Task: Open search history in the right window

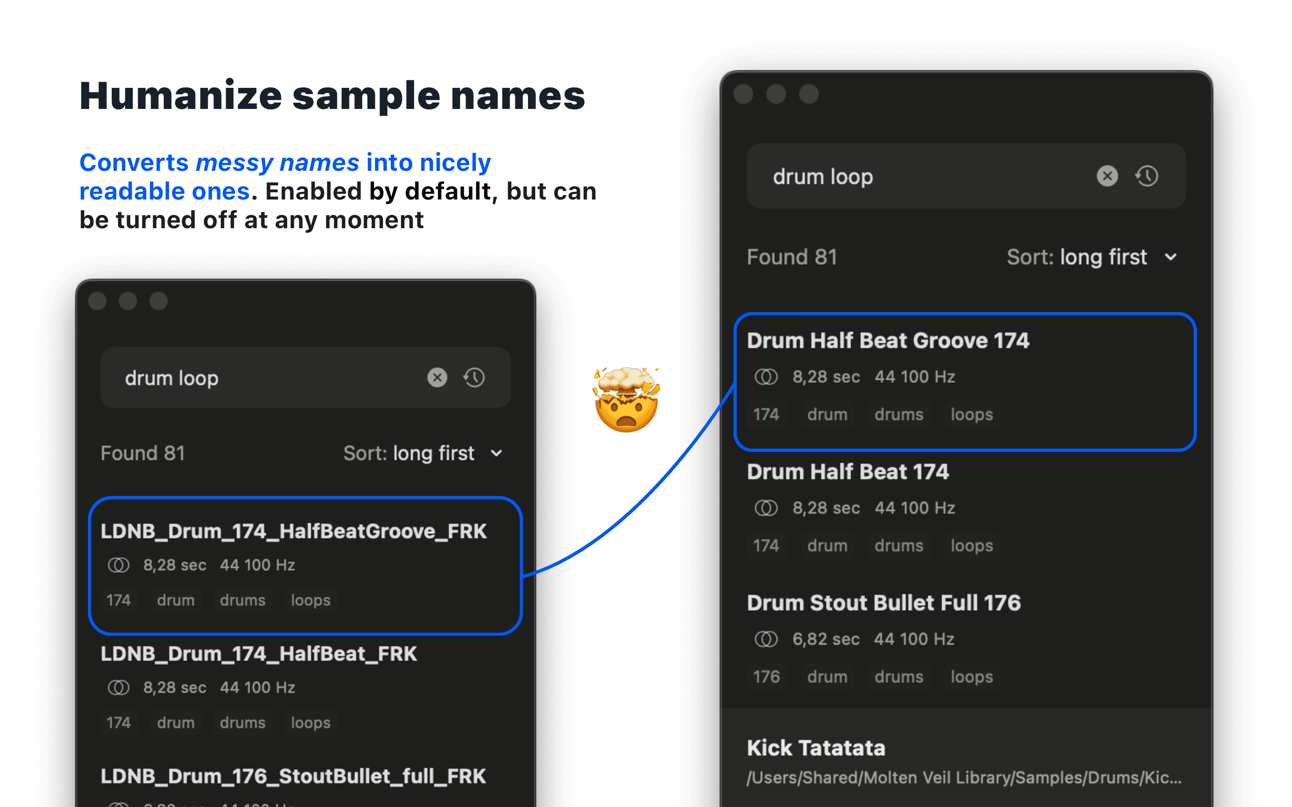Action: (x=1146, y=176)
